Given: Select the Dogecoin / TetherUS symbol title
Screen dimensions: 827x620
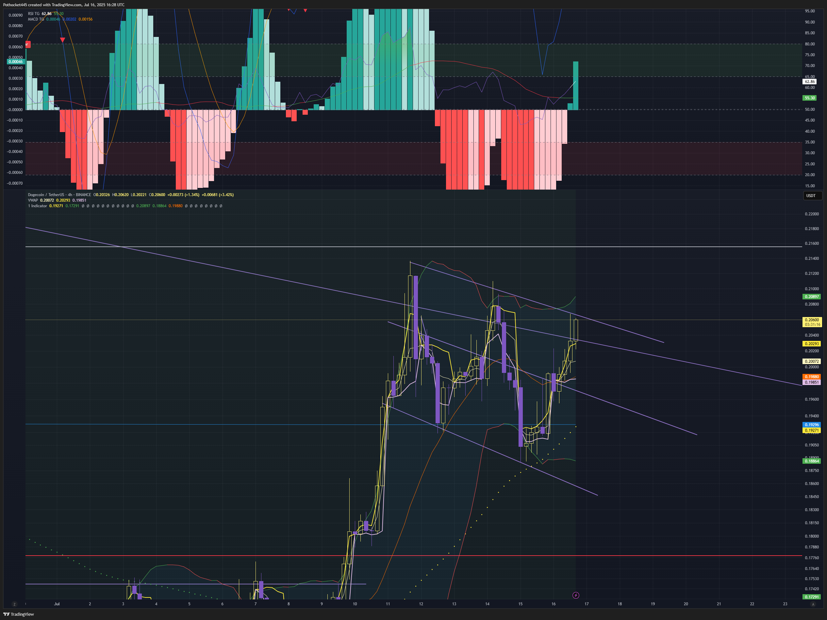Looking at the screenshot, I should tap(46, 195).
